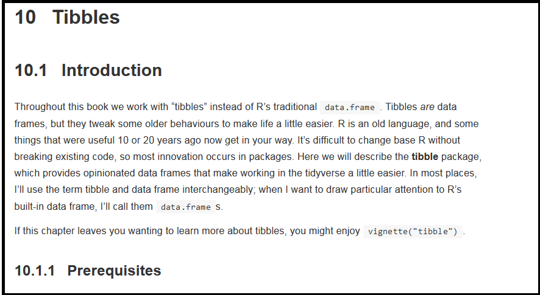Click the quoted word "tibbles" in first line
Image resolution: width=540 pixels, height=295 pixels.
pos(191,107)
